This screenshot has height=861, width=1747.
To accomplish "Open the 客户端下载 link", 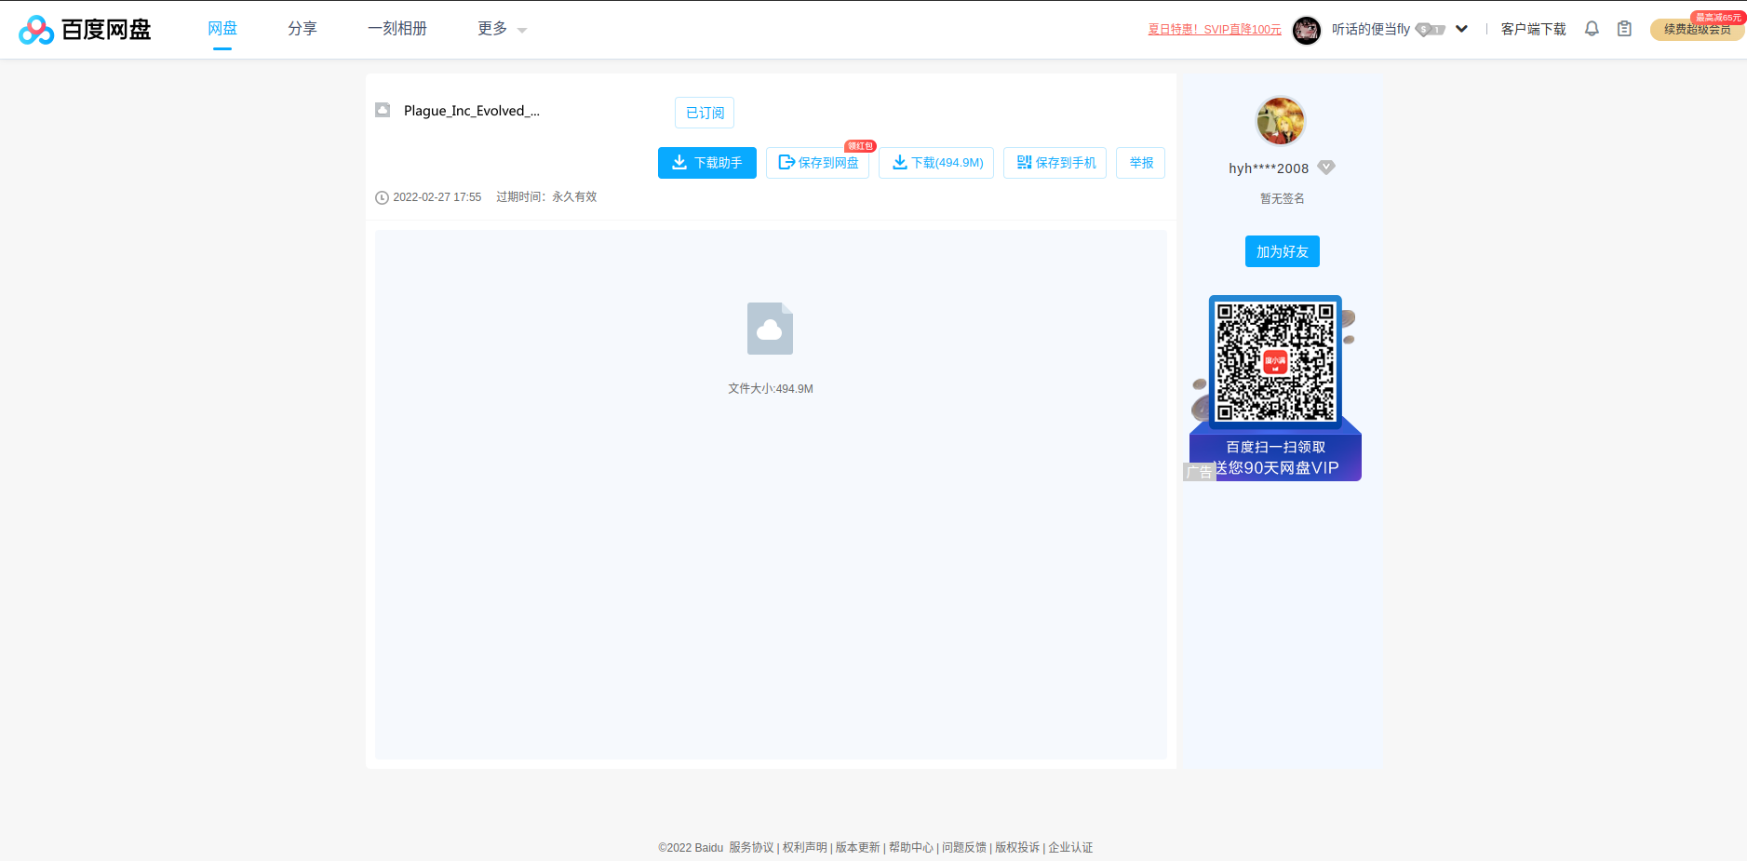I will pyautogui.click(x=1534, y=30).
